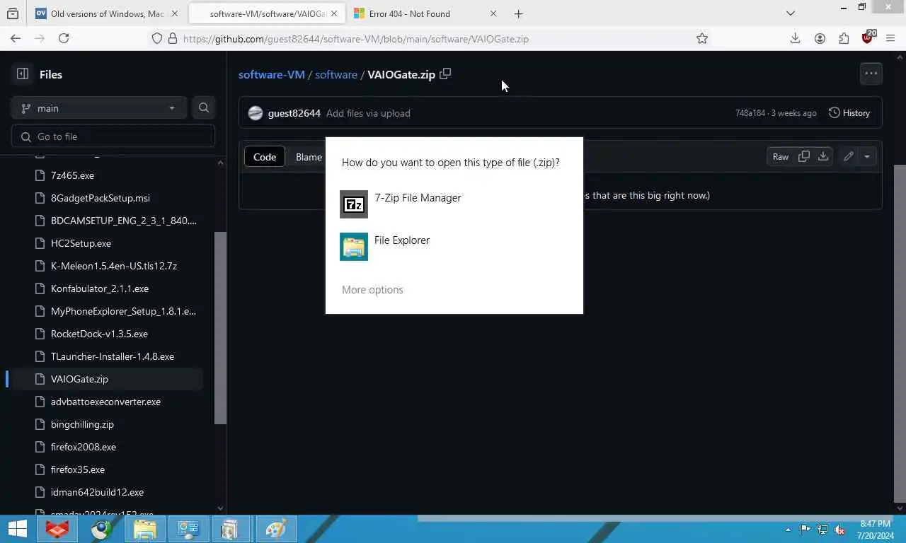The width and height of the screenshot is (906, 543).
Task: Switch to the Code view tab
Action: 265,157
